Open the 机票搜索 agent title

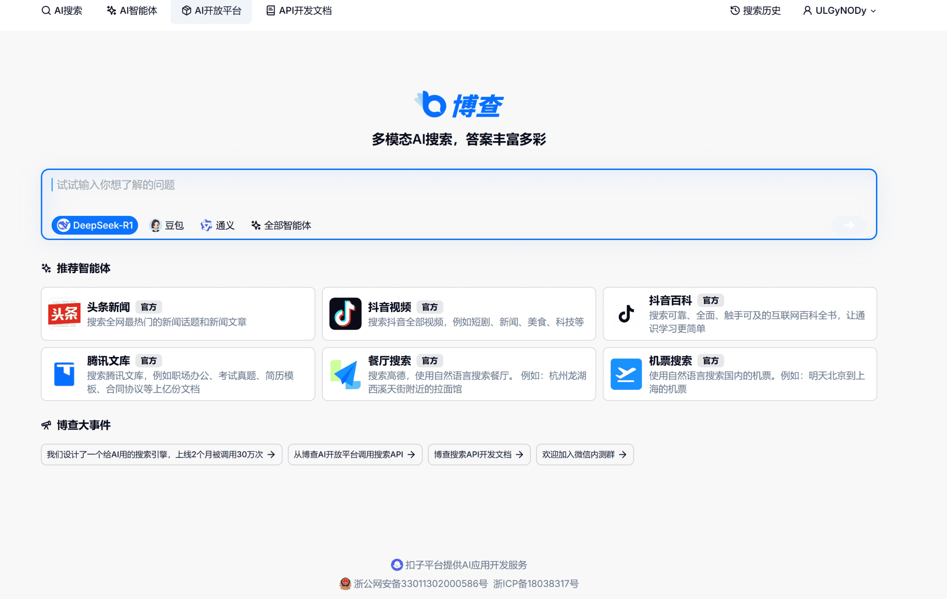670,360
